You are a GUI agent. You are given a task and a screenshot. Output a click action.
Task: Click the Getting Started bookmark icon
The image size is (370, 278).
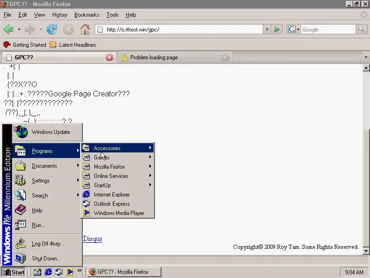[x=7, y=44]
